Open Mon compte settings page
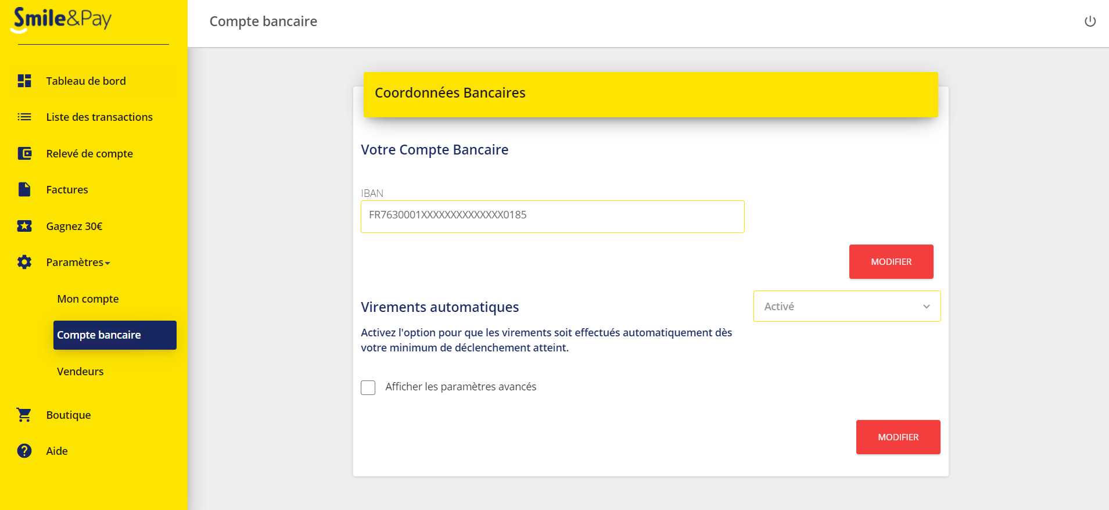 88,299
